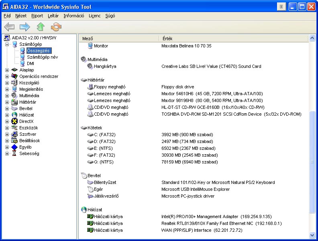318x241 pixels.
Task: Click the Egyéb blue diamond icon
Action: pyautogui.click(x=14, y=147)
